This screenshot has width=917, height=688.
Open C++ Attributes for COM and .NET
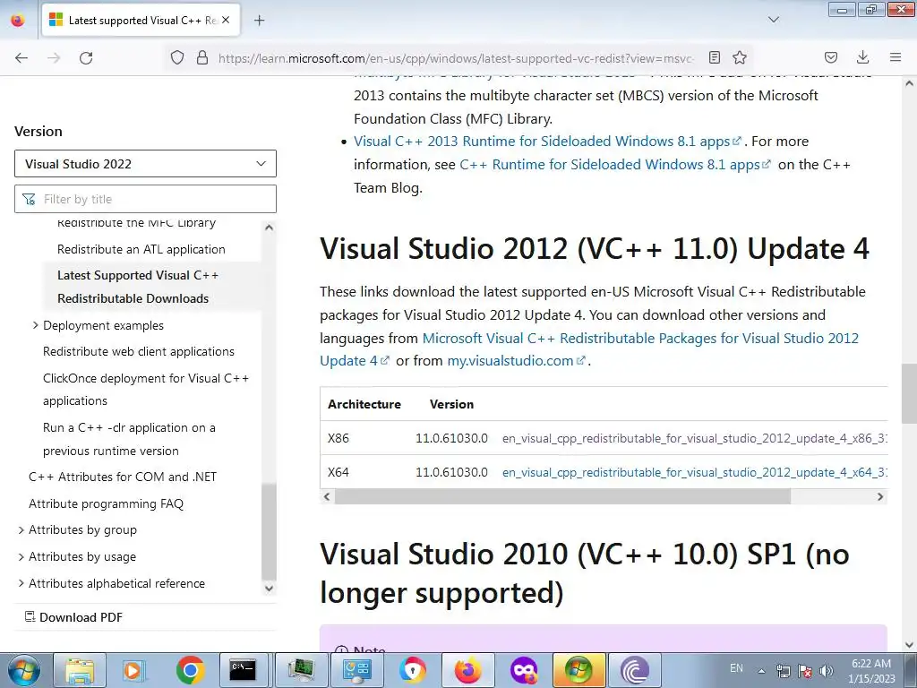[123, 477]
